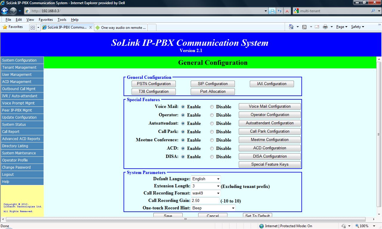This screenshot has width=382, height=229.
Task: Open the Default Language dropdown
Action: pyautogui.click(x=206, y=179)
